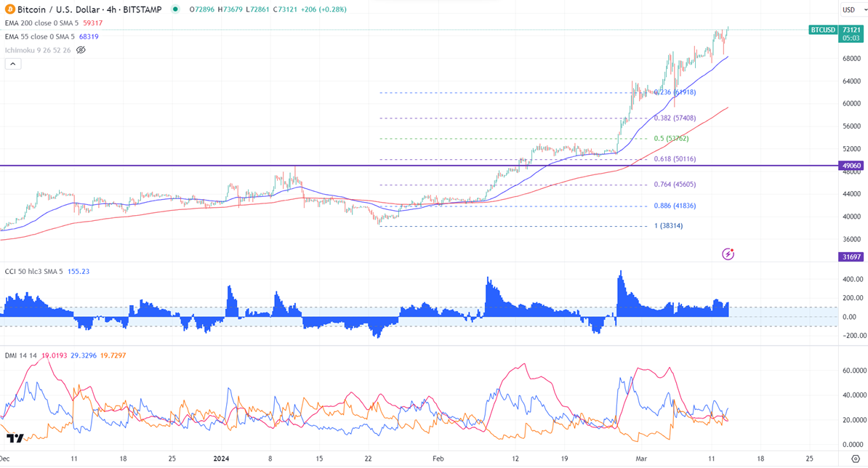The width and height of the screenshot is (868, 468).
Task: Select the 1 (38314) Fibonacci level
Action: click(669, 226)
